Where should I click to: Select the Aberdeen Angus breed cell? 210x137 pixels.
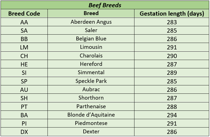click(x=91, y=22)
